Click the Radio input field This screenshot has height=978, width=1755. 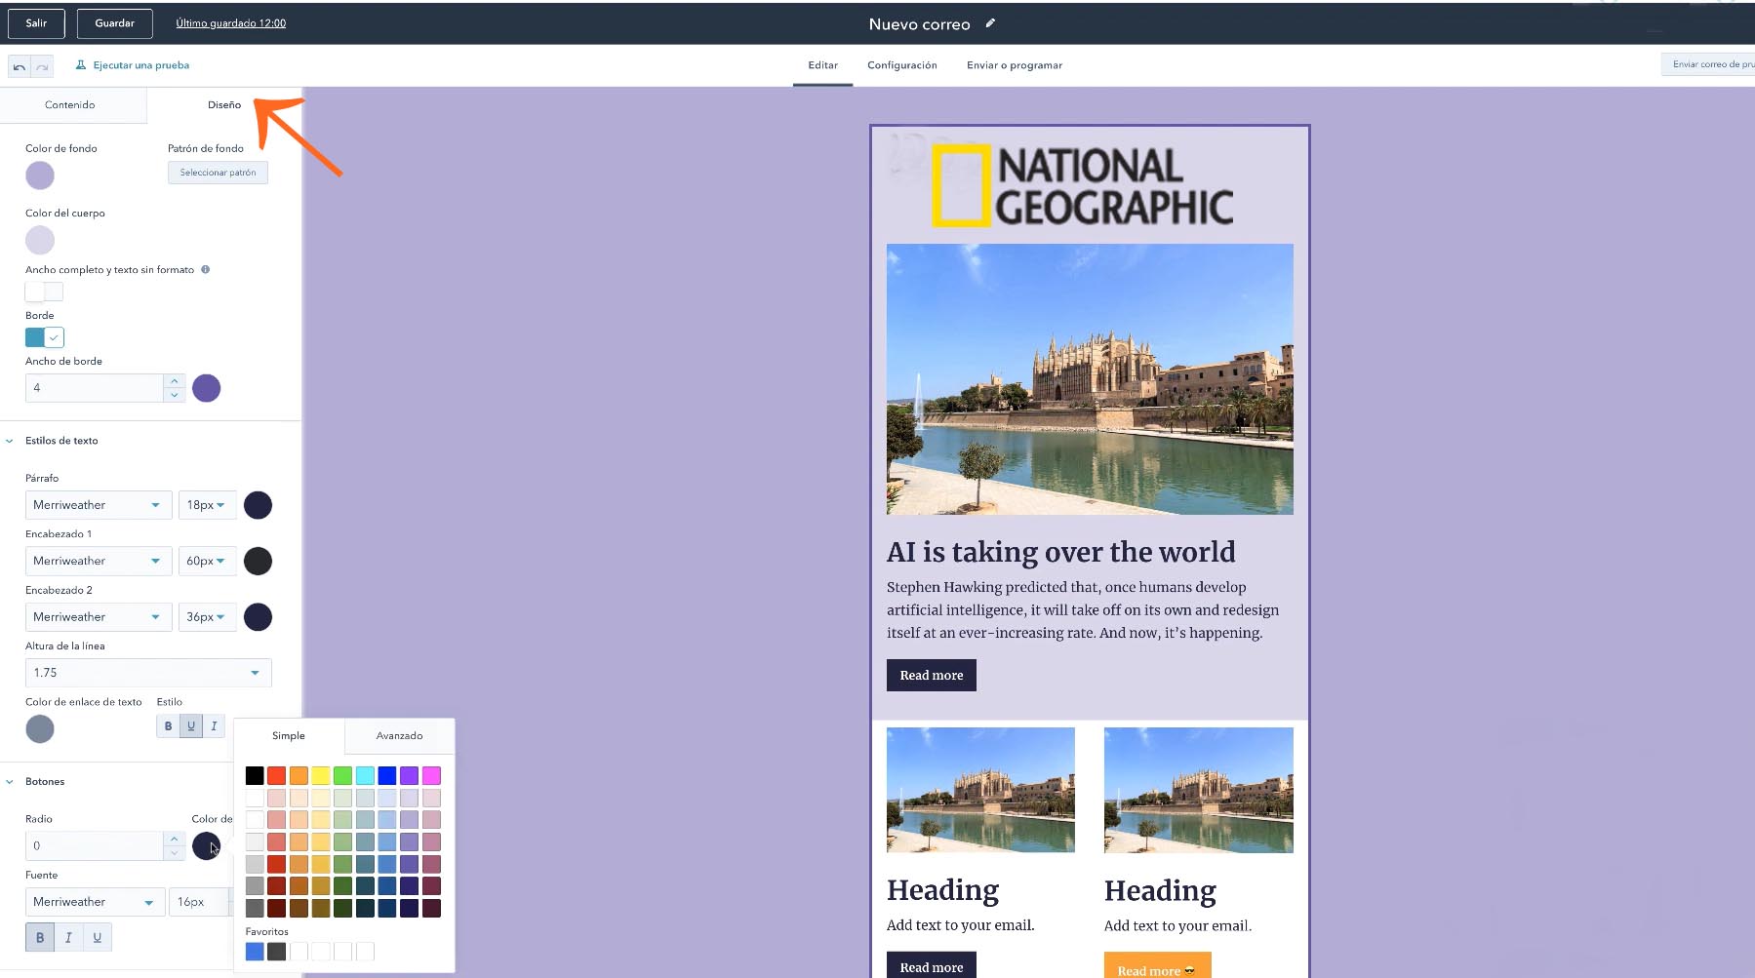tap(95, 846)
